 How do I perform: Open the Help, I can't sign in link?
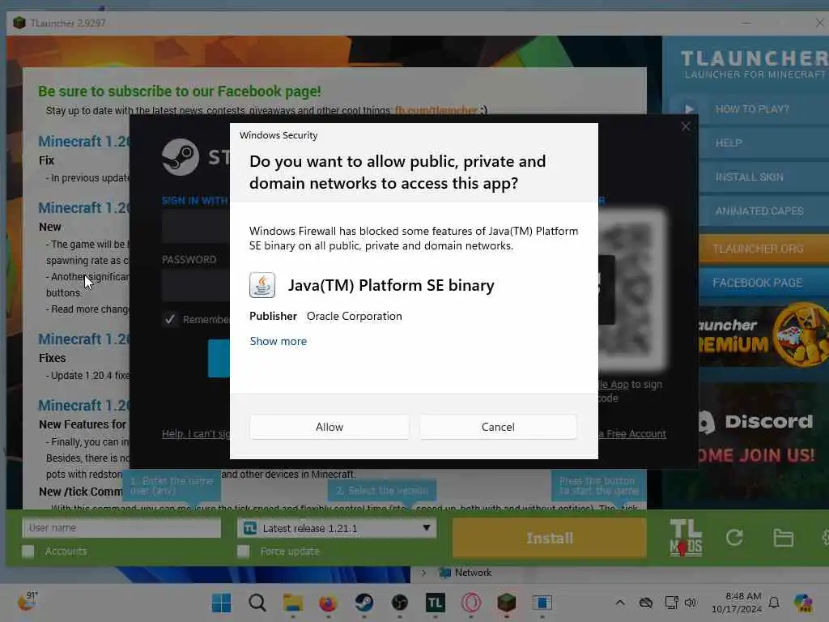196,434
